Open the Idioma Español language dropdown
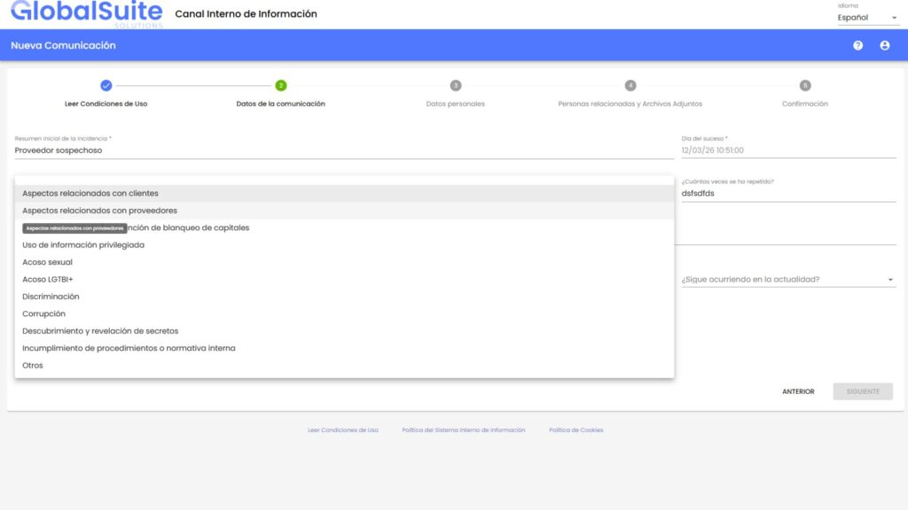The height and width of the screenshot is (510, 908). point(867,16)
